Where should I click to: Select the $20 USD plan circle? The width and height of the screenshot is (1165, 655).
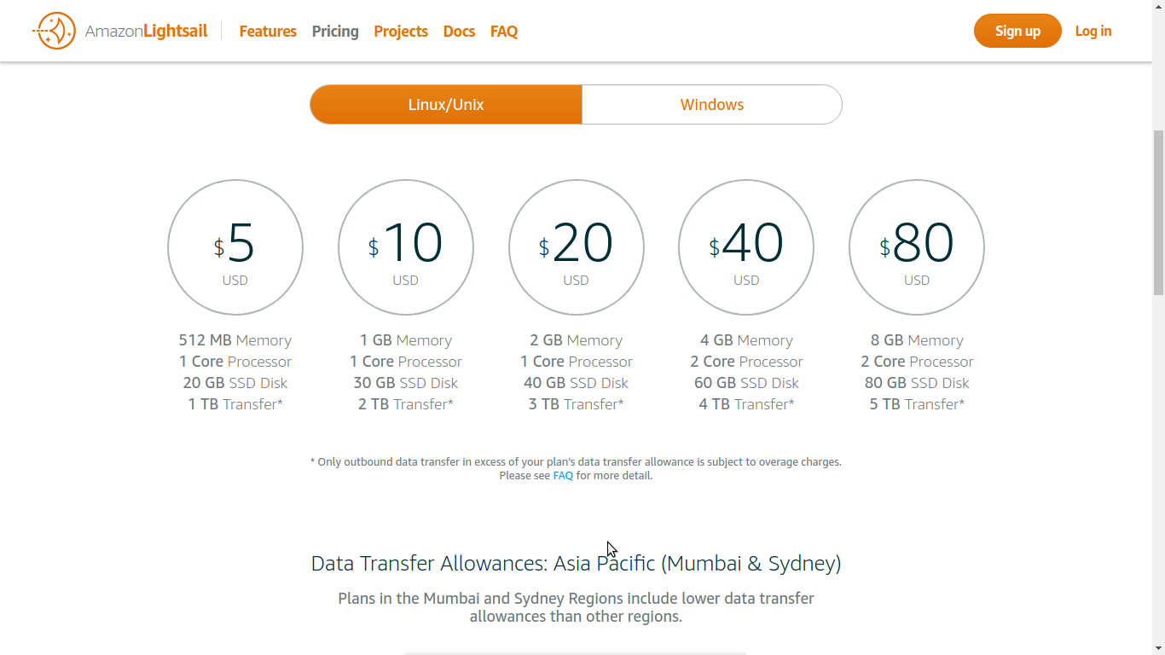tap(577, 247)
